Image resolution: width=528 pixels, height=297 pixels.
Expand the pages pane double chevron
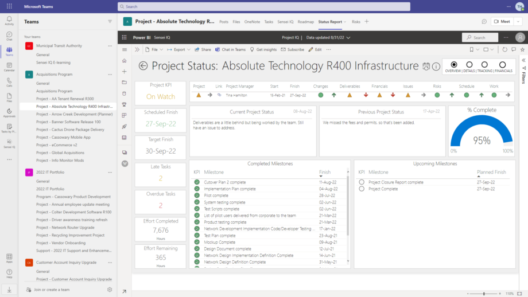(x=137, y=49)
